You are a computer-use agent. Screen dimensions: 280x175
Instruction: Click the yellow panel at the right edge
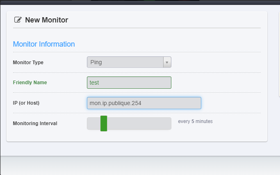pos(279,53)
